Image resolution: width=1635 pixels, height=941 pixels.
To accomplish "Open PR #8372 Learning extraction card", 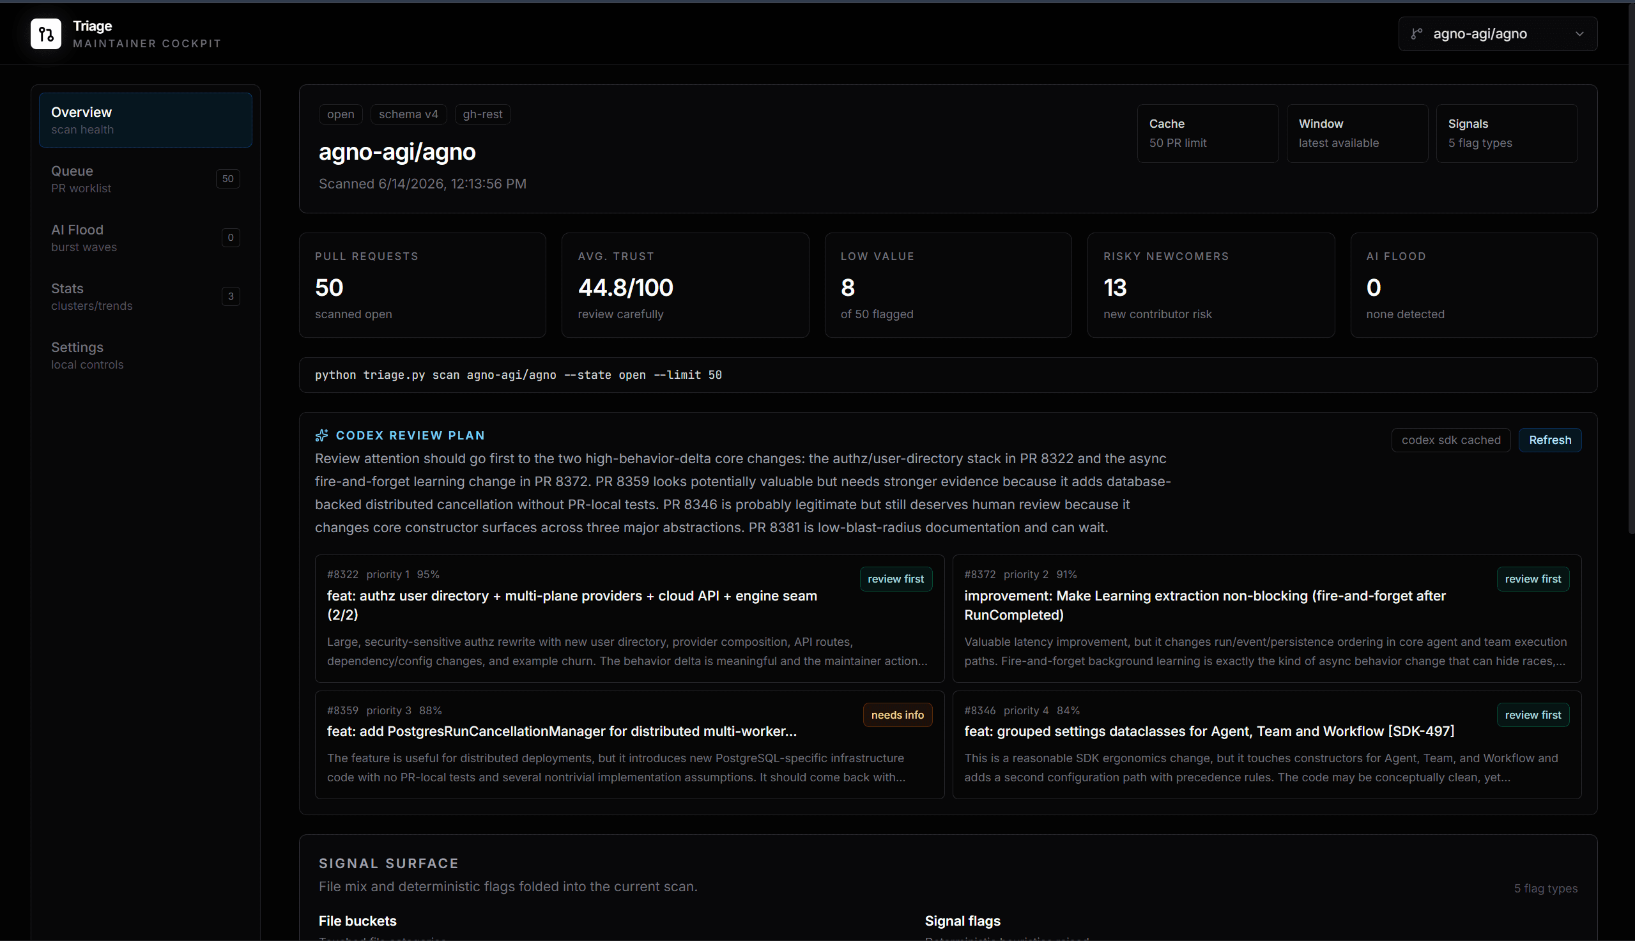I will tap(1266, 618).
